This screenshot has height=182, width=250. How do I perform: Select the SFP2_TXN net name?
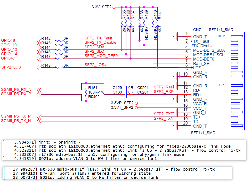pos(164,118)
